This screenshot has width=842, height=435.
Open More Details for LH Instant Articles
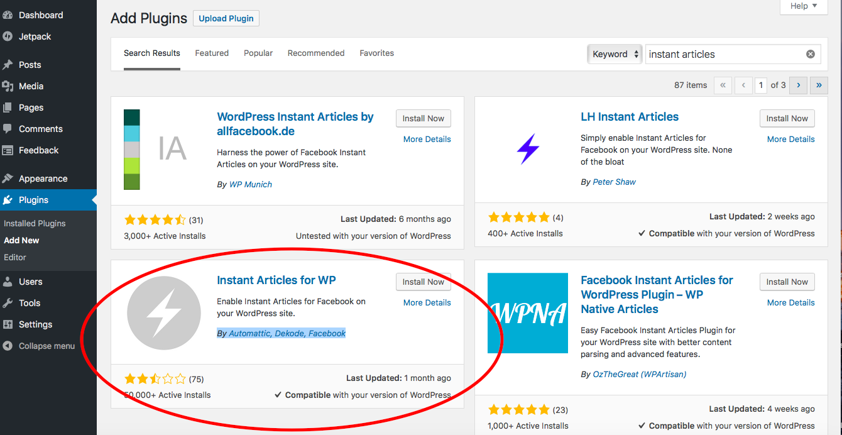pyautogui.click(x=790, y=139)
